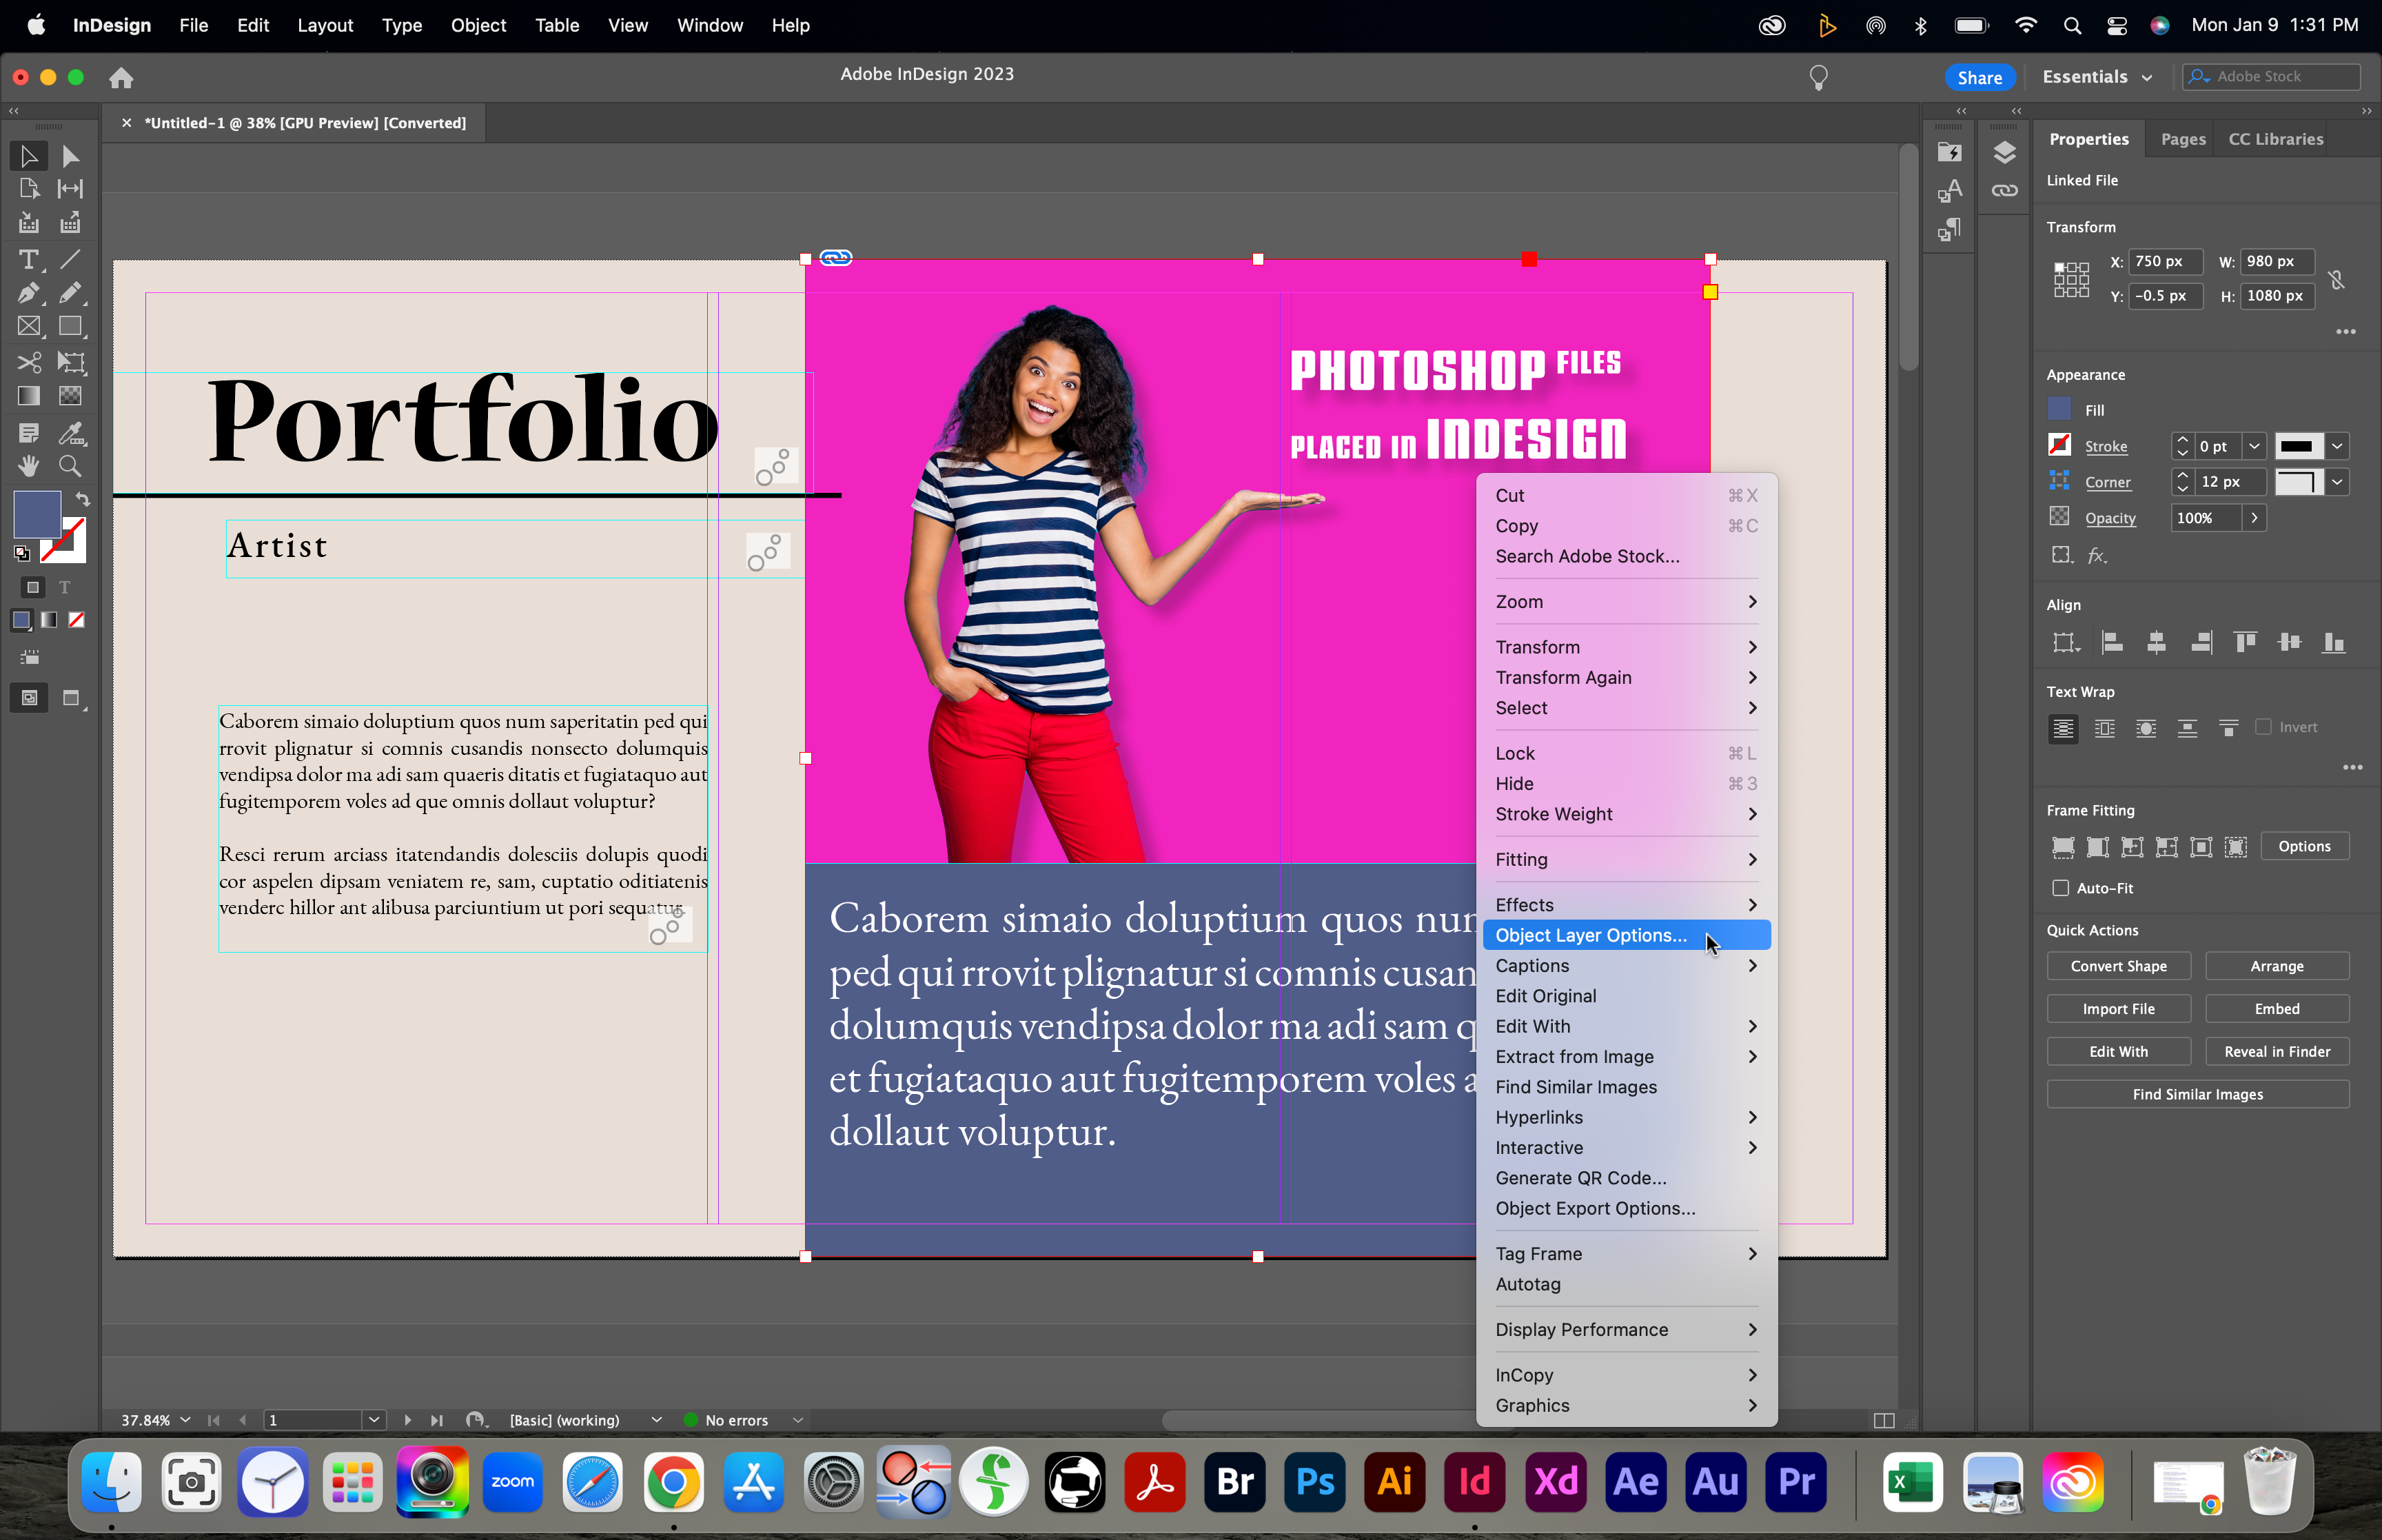Image resolution: width=2382 pixels, height=1540 pixels.
Task: Click the Embed button
Action: [x=2276, y=1009]
